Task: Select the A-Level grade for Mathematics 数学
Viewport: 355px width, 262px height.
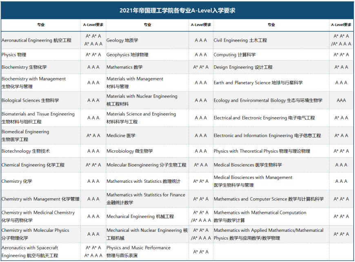Action: (x=201, y=67)
